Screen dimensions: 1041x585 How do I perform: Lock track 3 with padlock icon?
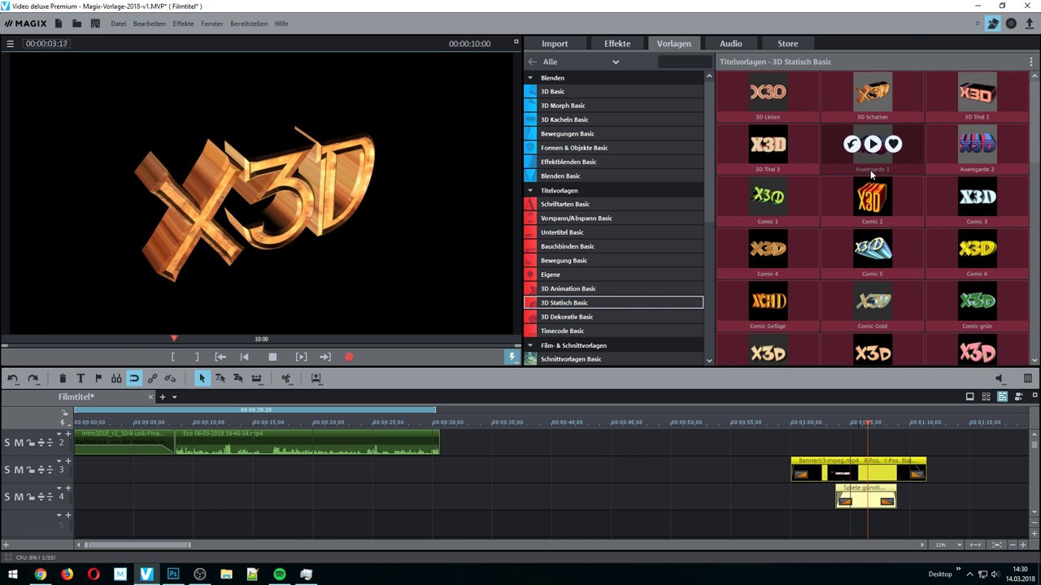30,470
